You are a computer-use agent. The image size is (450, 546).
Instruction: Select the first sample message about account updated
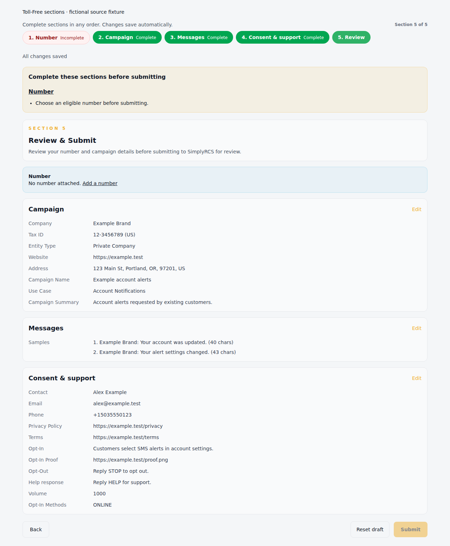[x=163, y=342]
